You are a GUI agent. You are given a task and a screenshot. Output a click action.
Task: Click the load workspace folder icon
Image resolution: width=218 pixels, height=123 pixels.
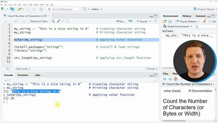[165, 21]
